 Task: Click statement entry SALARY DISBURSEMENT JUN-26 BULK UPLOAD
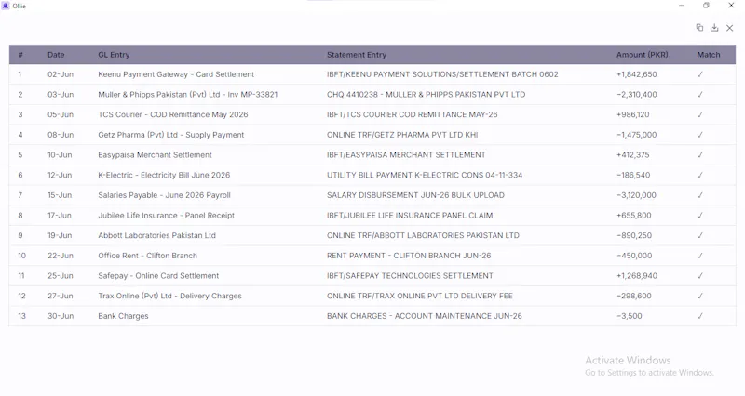tap(415, 195)
